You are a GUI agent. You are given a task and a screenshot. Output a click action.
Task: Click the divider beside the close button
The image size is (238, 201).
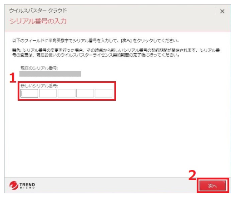215,11
